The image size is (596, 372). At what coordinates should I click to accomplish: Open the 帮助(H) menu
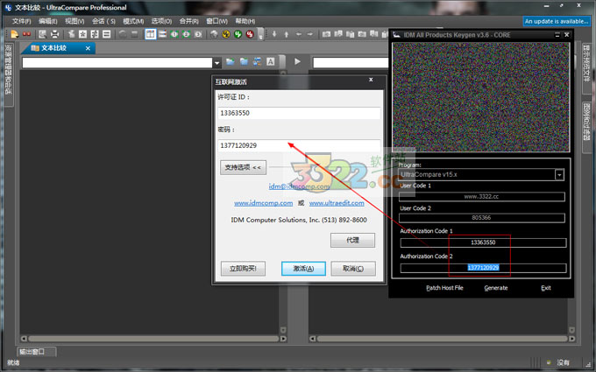pos(245,21)
